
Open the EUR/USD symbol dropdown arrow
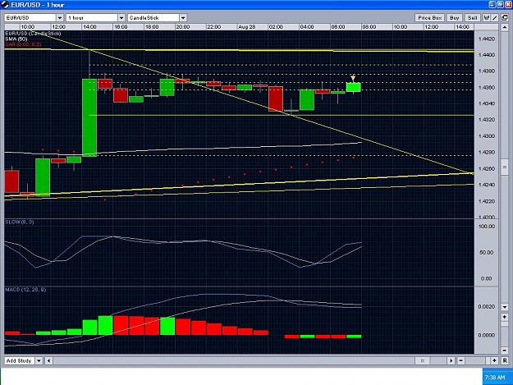point(60,18)
